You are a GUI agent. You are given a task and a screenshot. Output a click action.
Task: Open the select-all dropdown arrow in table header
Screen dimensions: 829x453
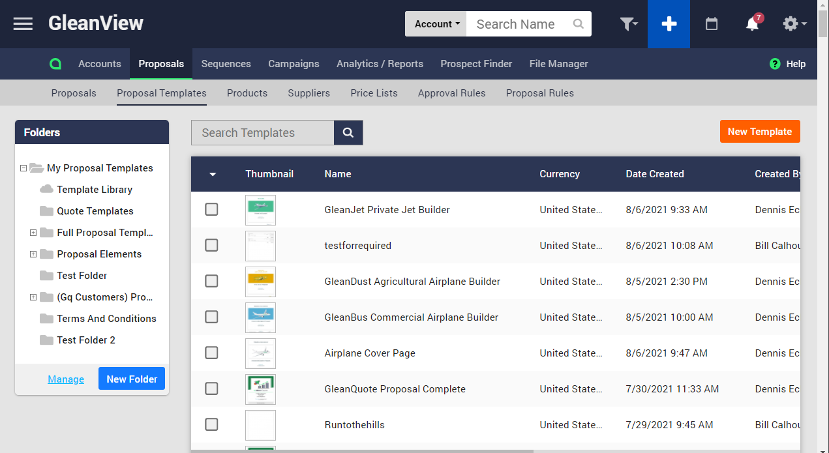[x=213, y=174]
